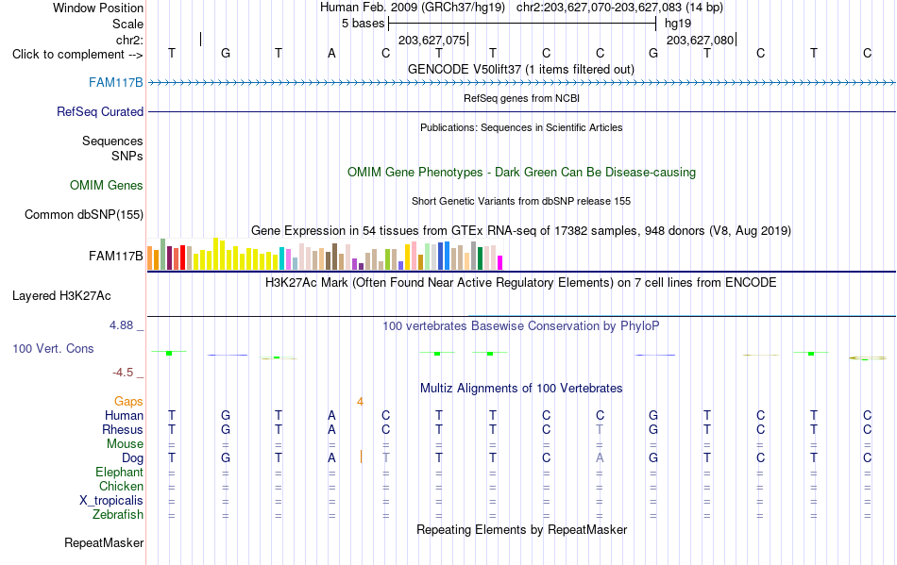Click 'Multiz Alignments of 100 Vertebrates' title

coord(521,389)
